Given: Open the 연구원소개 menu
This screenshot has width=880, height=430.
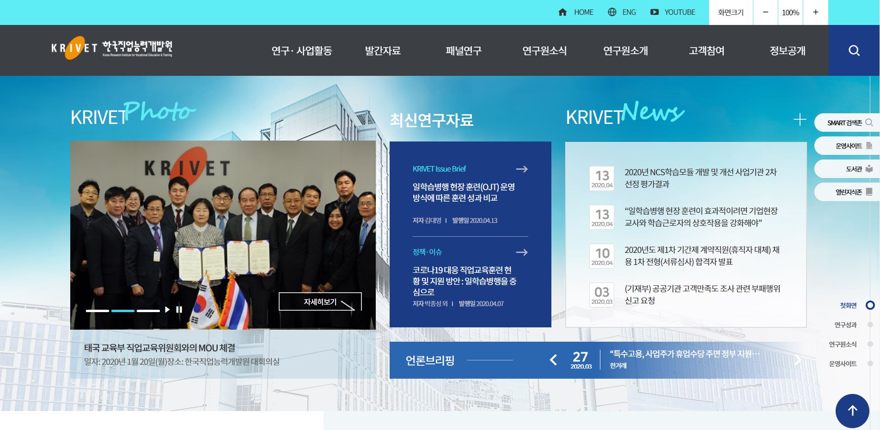Looking at the screenshot, I should tap(625, 51).
